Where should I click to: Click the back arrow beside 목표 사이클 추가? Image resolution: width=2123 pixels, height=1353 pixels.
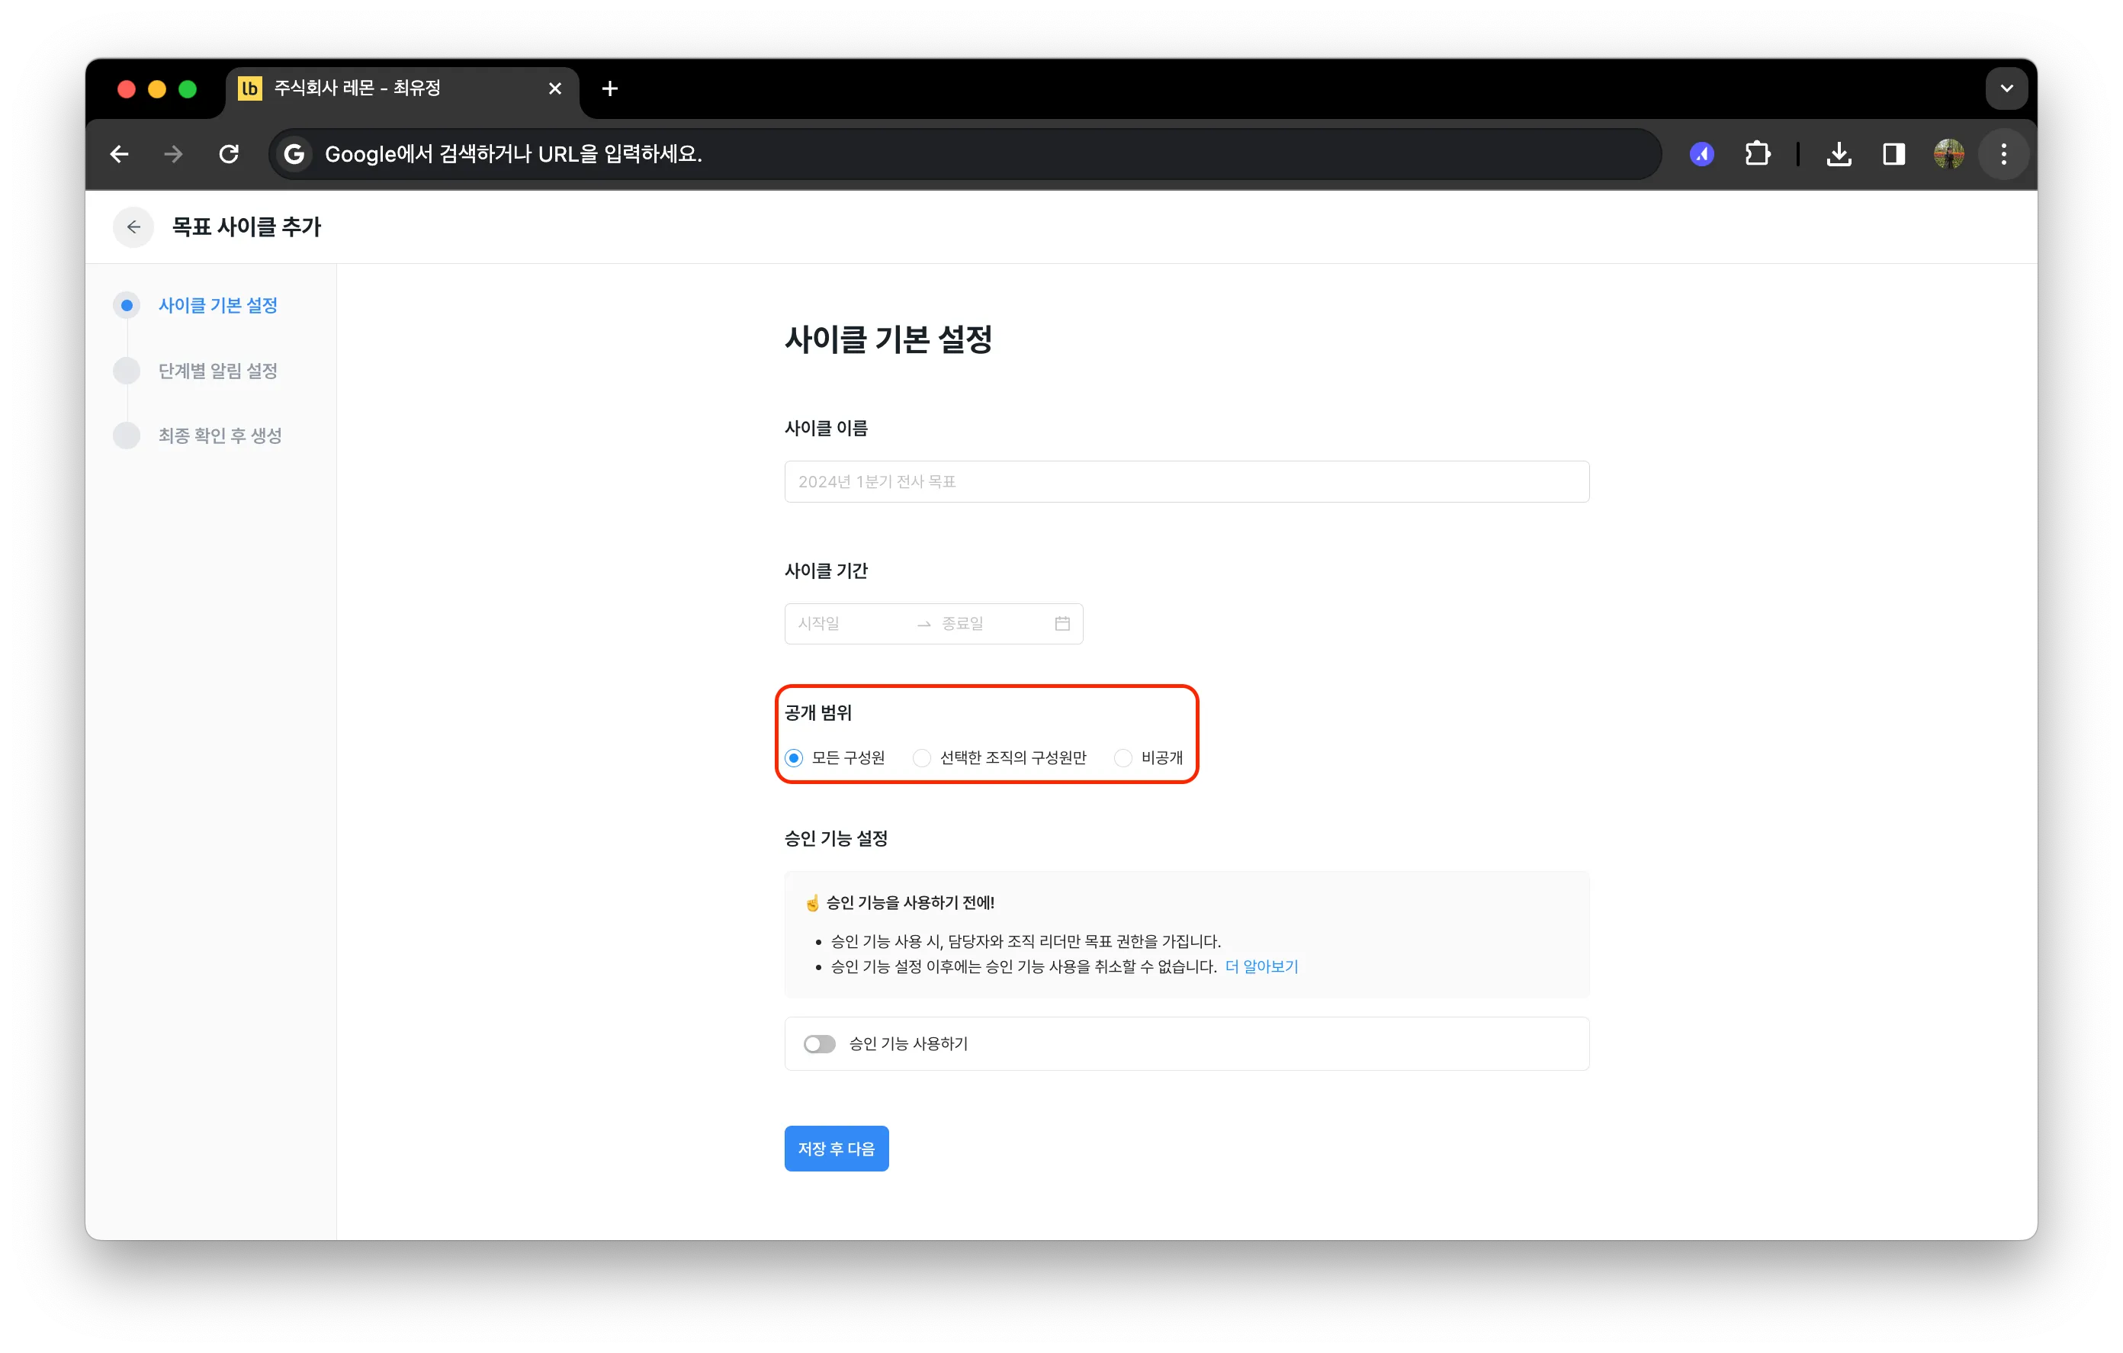pos(133,227)
